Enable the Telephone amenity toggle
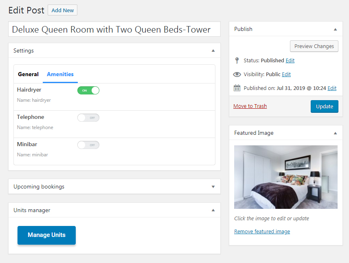Screen dimensions: 349x263 coord(88,118)
